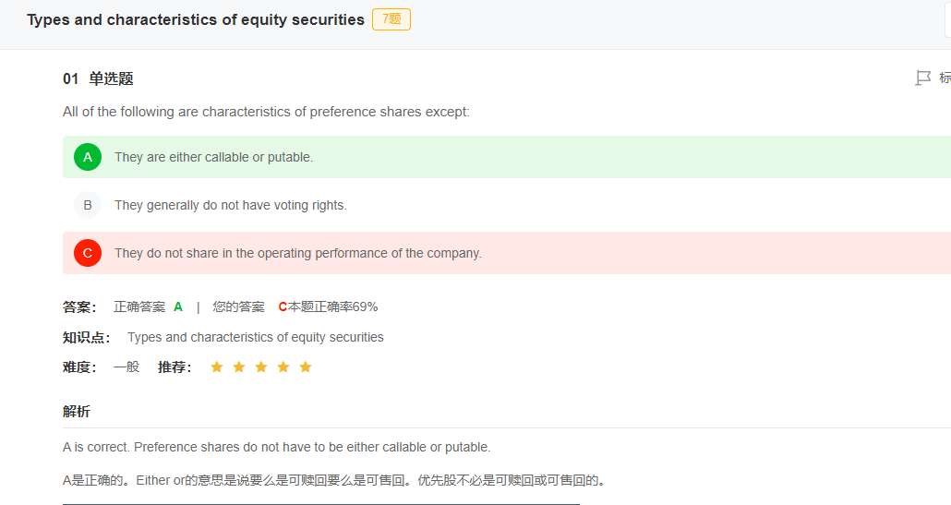951x505 pixels.
Task: Click the 7题 question count badge
Action: coord(391,19)
